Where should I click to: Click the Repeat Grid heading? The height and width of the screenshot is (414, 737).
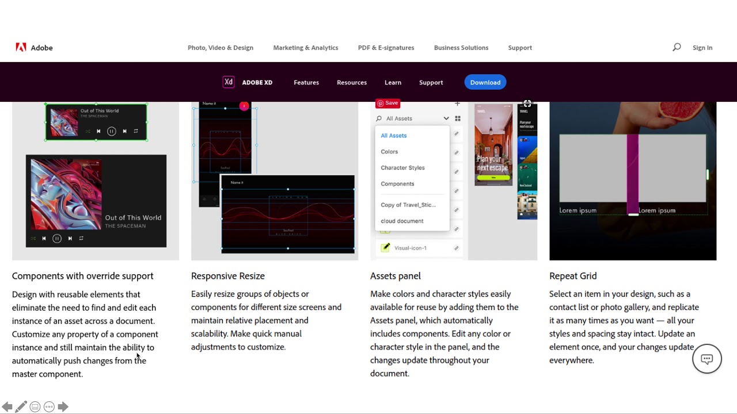[573, 276]
